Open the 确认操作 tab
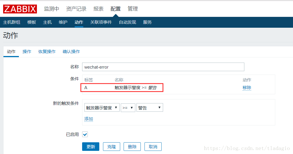Image resolution: width=293 pixels, height=154 pixels. point(71,52)
